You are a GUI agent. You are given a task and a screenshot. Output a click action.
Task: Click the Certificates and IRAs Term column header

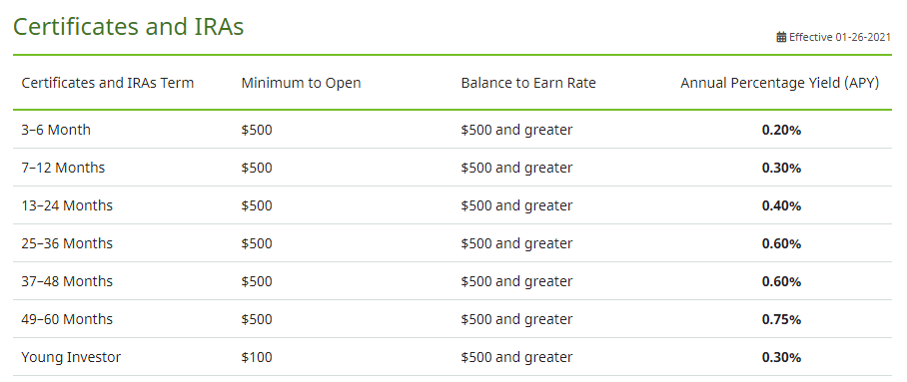tap(108, 83)
